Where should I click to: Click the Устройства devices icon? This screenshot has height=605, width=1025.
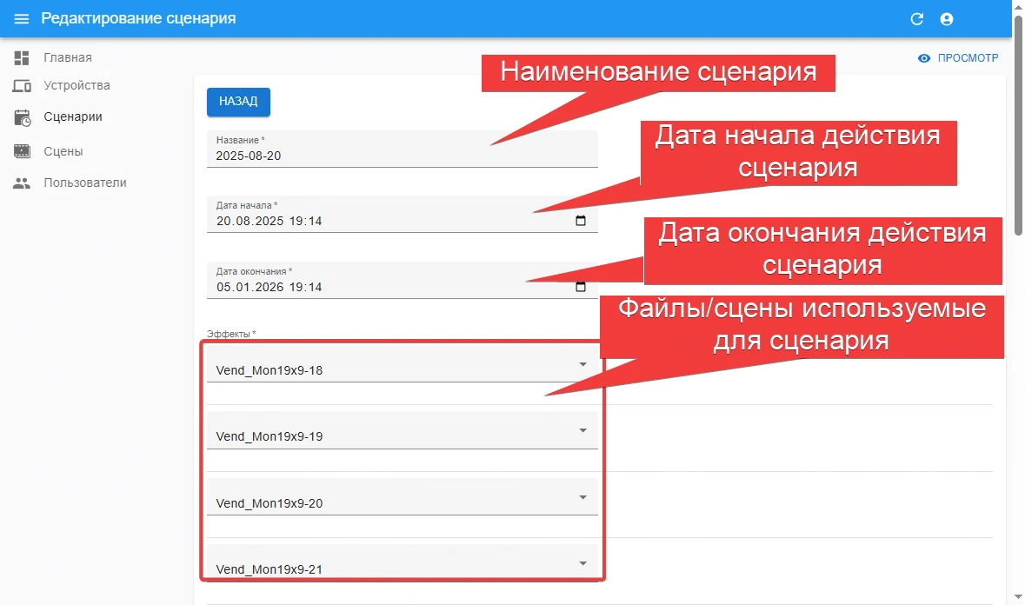(x=22, y=86)
